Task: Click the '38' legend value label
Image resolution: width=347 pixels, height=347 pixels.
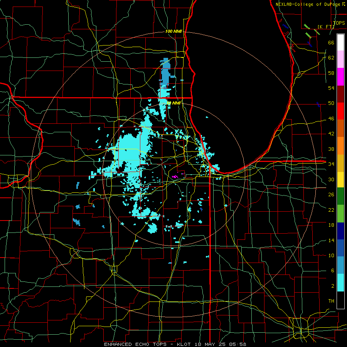Action: (x=331, y=149)
